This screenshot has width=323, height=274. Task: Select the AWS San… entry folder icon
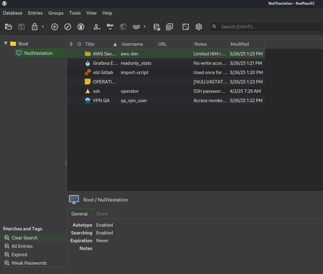click(x=88, y=54)
